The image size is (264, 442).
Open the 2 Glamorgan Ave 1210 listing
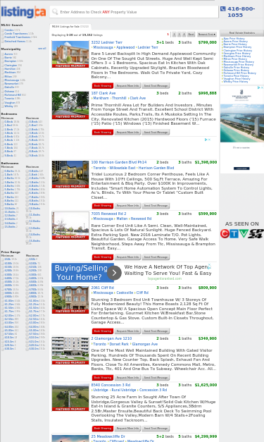(x=111, y=338)
